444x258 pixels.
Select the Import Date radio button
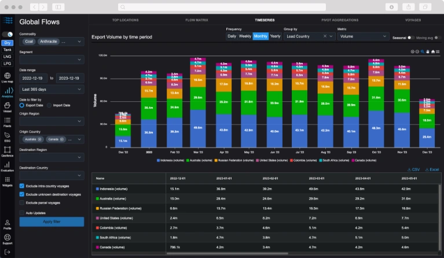pos(49,105)
